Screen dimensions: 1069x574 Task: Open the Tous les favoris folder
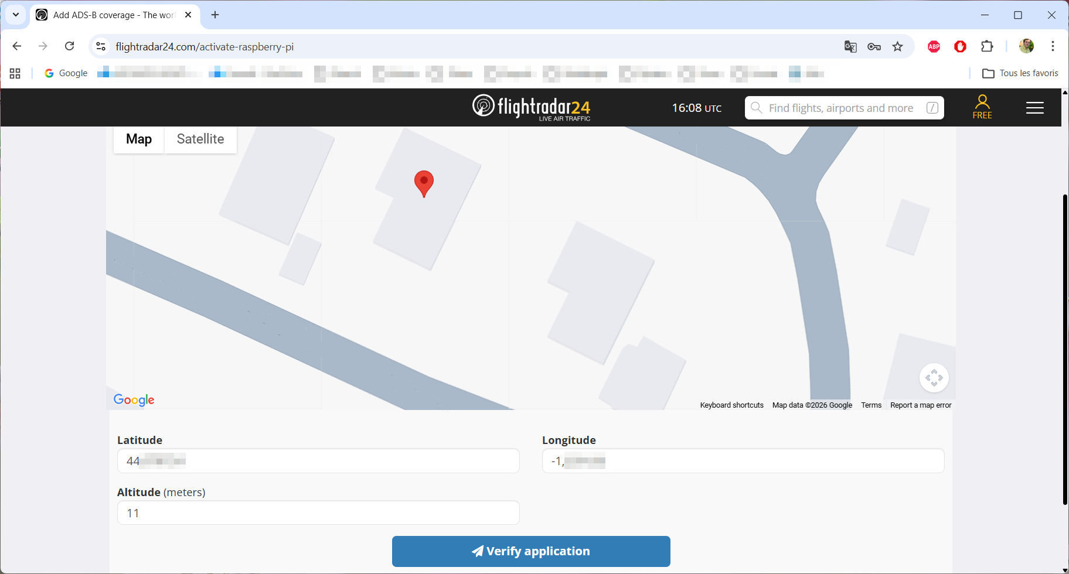point(1020,73)
